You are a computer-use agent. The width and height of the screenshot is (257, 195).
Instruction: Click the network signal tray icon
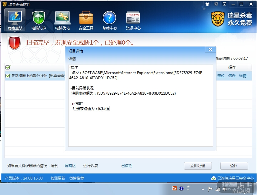pos(218,189)
